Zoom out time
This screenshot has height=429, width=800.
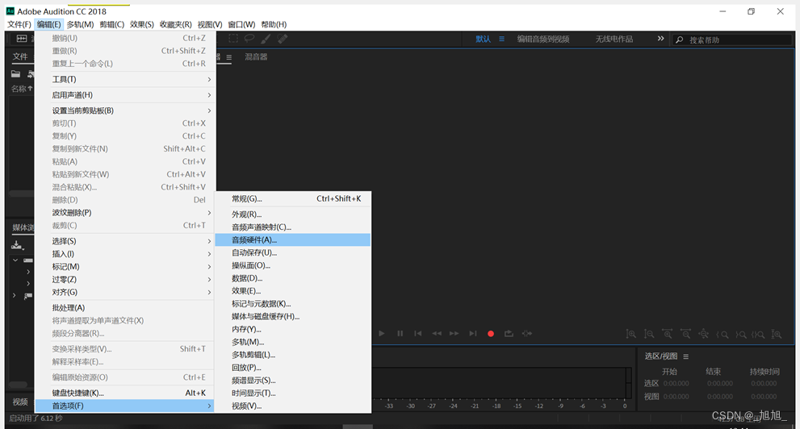(x=685, y=334)
